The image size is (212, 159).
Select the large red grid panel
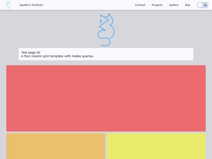coord(106,98)
